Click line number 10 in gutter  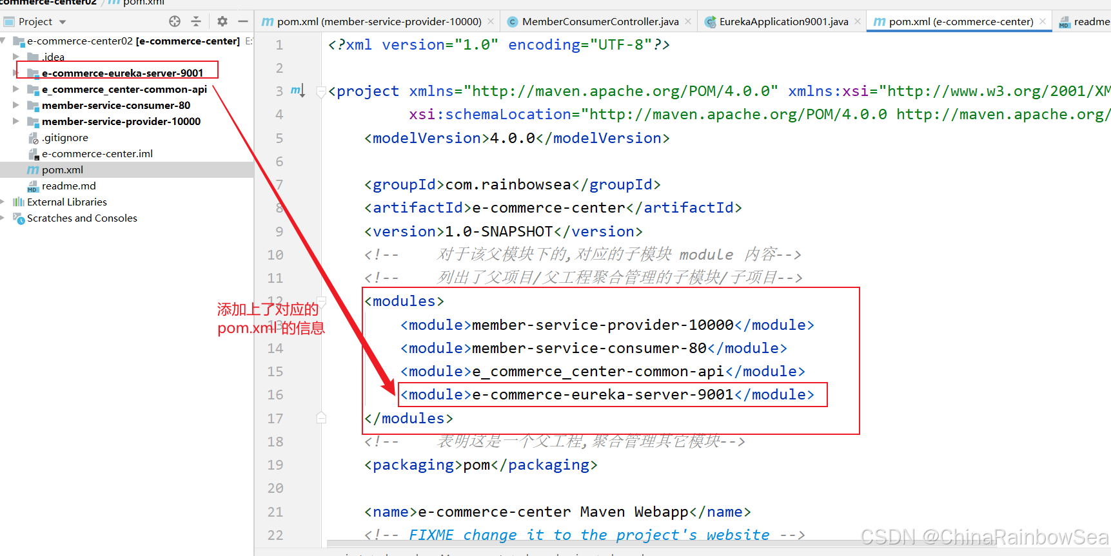[275, 254]
